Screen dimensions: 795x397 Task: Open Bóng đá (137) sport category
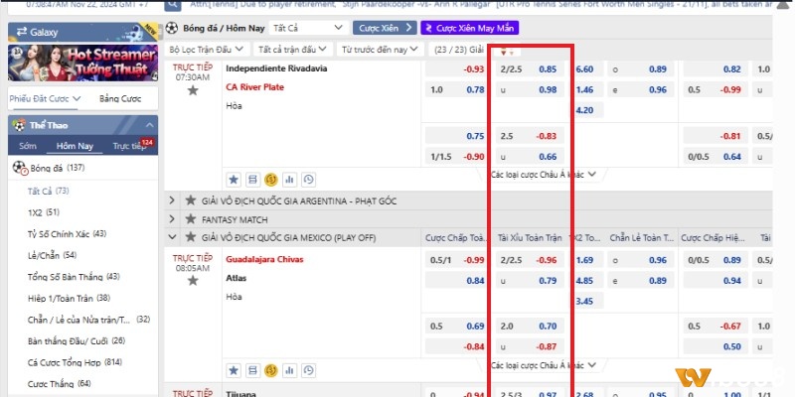point(82,168)
